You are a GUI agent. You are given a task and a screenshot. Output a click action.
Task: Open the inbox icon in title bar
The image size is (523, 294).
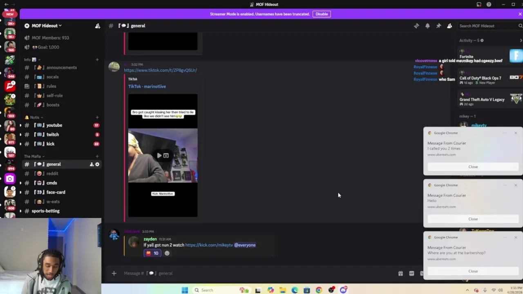pyautogui.click(x=479, y=4)
